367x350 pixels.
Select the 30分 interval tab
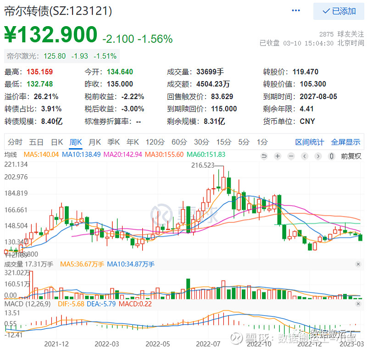point(201,142)
